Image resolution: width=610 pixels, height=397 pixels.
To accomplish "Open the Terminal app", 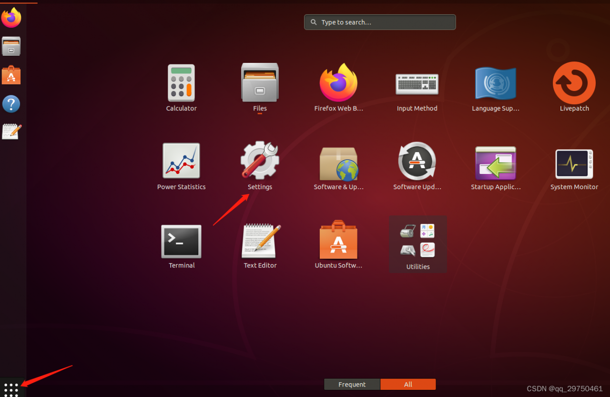I will [x=181, y=242].
